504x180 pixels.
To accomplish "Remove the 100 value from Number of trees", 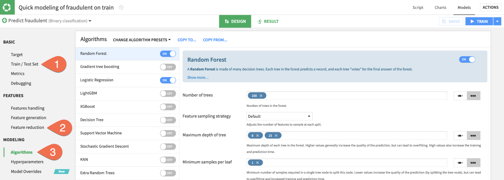I will click(261, 96).
